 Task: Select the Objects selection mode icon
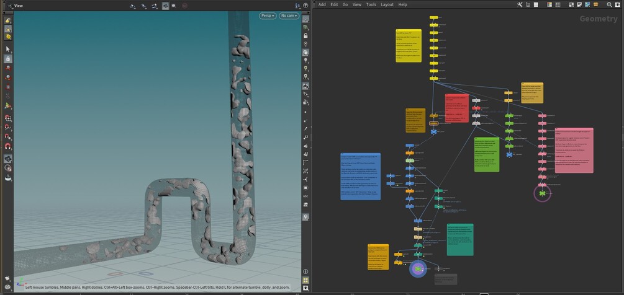(x=8, y=20)
